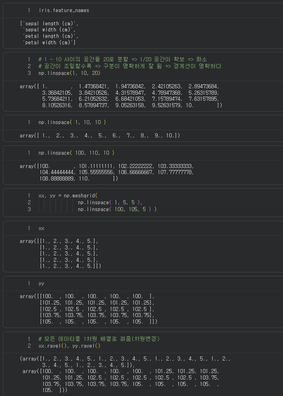This screenshot has width=283, height=396.
Task: Click the value 2.89473684
Action: (203, 86)
